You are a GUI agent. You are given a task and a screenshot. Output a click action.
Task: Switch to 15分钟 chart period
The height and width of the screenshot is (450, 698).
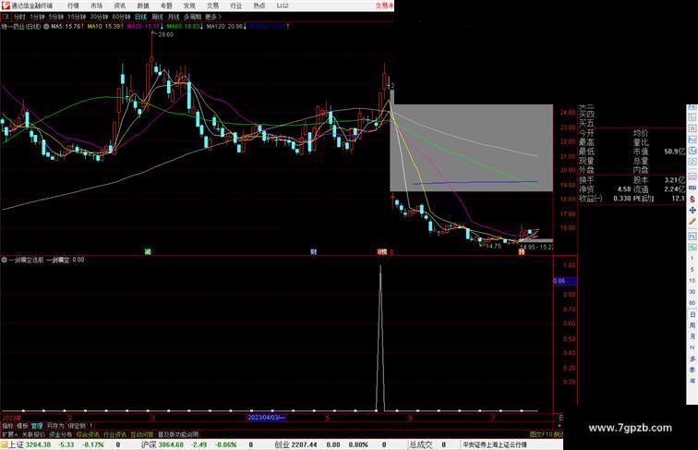click(x=77, y=17)
